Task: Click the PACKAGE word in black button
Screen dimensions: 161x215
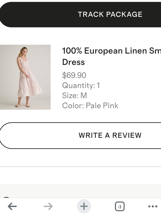Action: [124, 14]
